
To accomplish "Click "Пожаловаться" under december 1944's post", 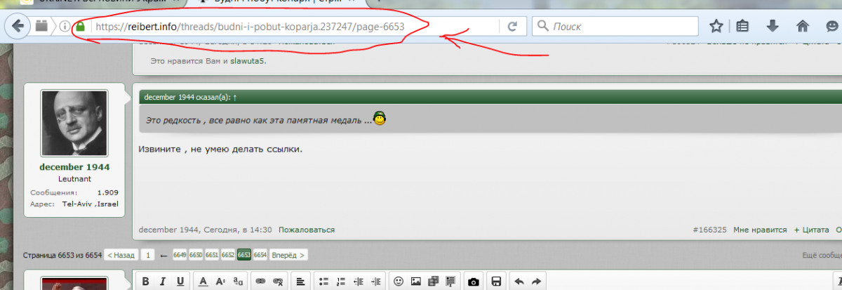I will (307, 230).
